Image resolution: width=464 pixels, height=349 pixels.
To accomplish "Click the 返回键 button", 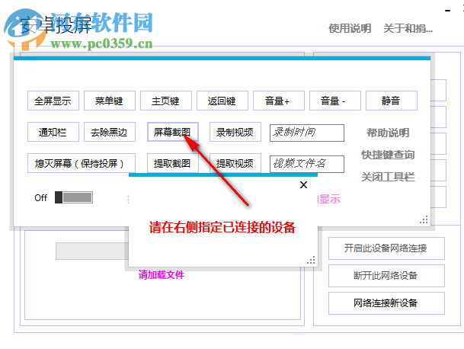I will tap(222, 101).
